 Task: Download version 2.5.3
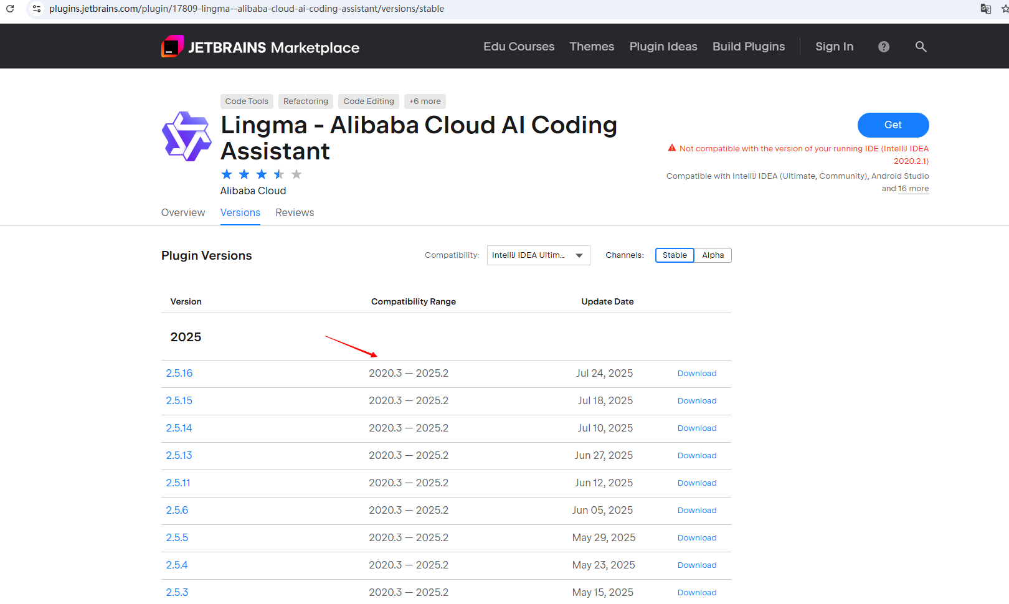[697, 593]
